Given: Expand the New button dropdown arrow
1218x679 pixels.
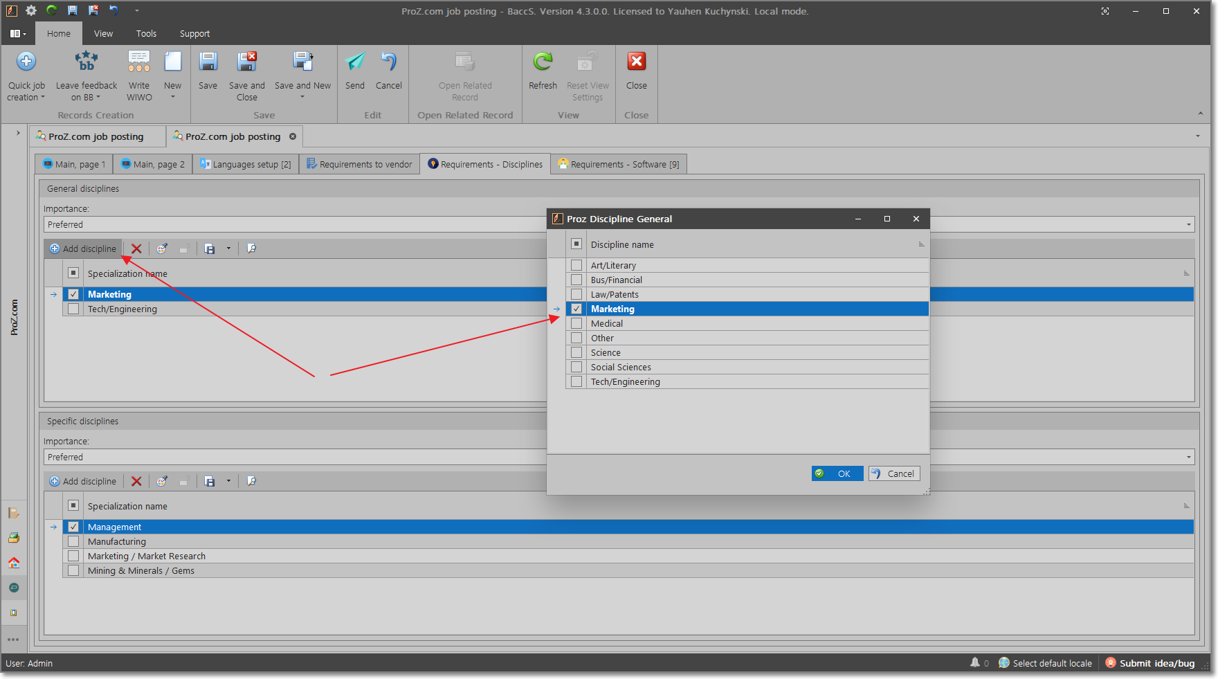Looking at the screenshot, I should coord(173,97).
